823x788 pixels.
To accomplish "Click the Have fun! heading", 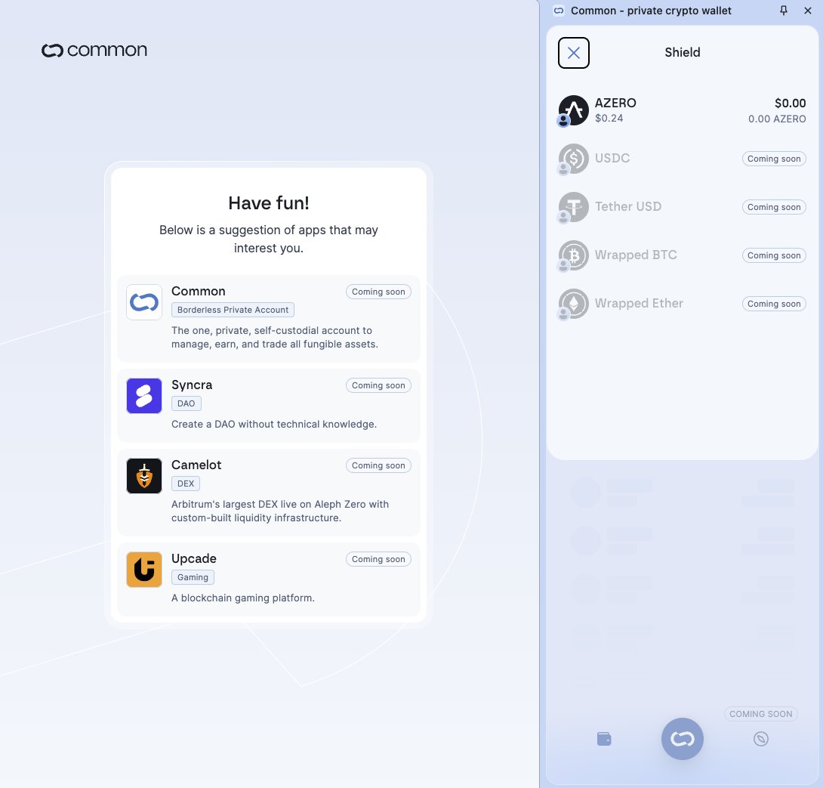I will [x=269, y=203].
